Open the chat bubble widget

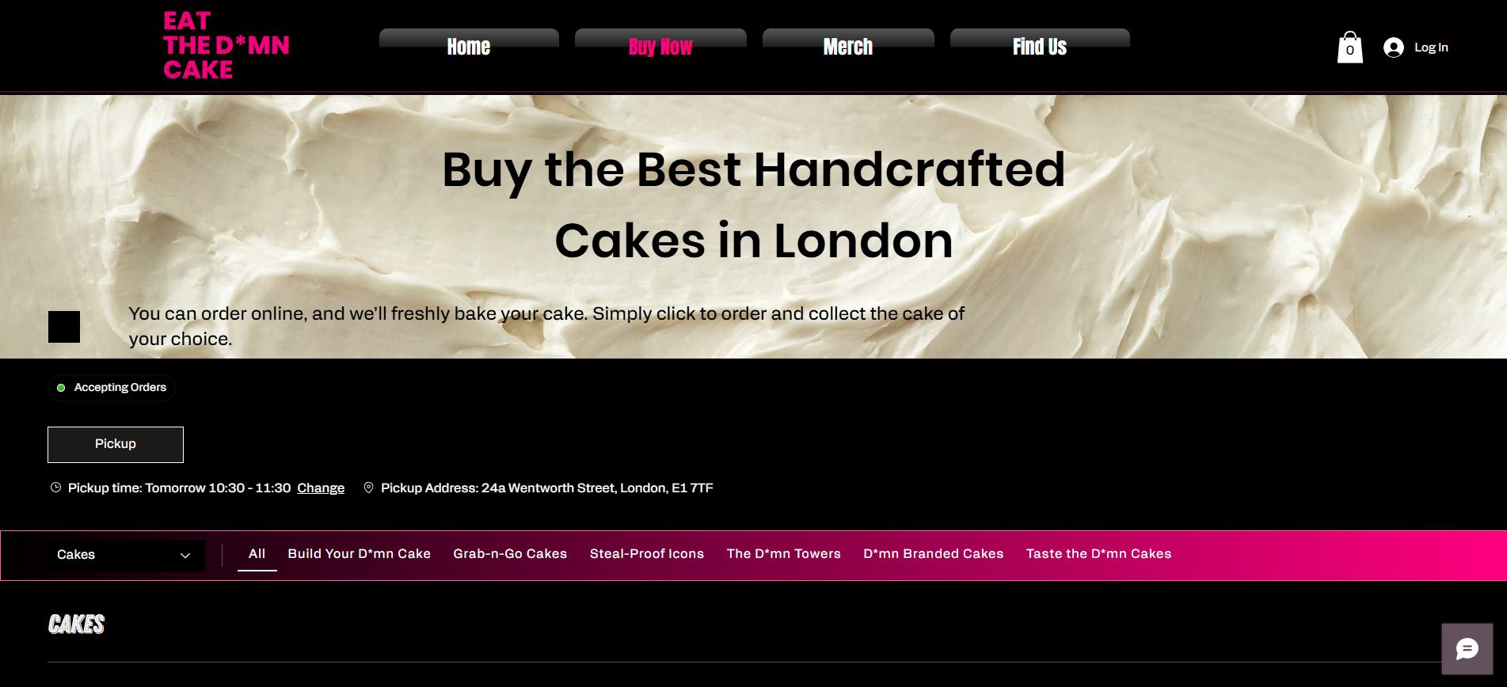pyautogui.click(x=1467, y=649)
